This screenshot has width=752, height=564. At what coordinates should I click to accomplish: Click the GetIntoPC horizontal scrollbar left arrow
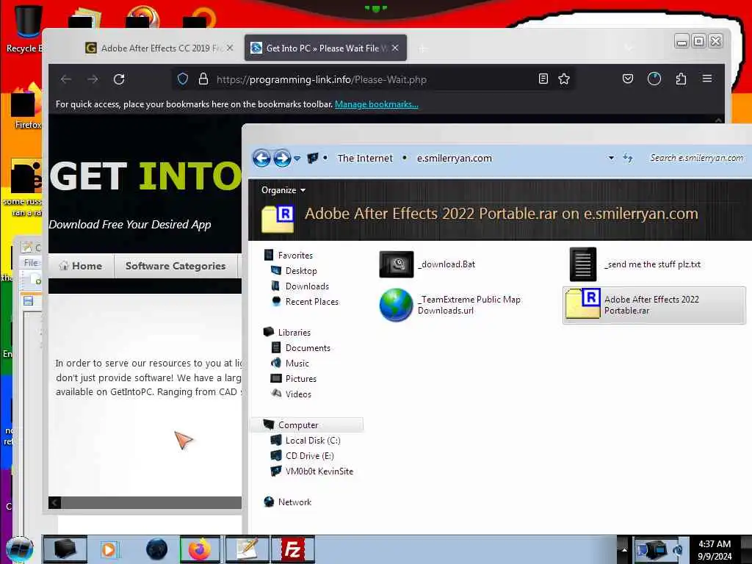pyautogui.click(x=54, y=502)
